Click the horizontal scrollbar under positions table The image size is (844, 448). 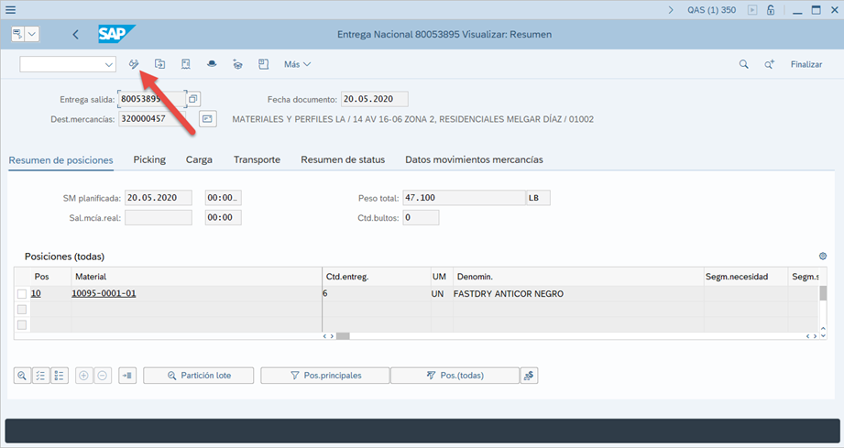coord(343,336)
